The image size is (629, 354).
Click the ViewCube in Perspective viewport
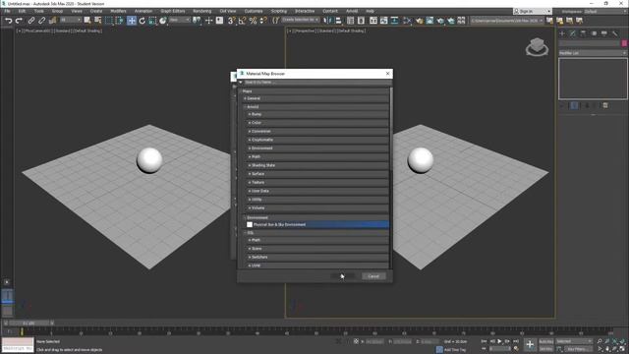(538, 46)
